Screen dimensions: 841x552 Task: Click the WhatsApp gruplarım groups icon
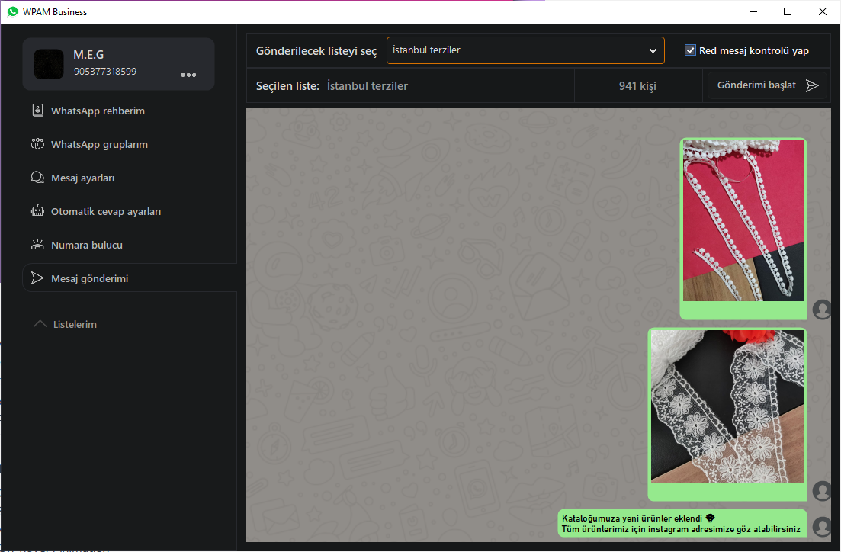(37, 144)
